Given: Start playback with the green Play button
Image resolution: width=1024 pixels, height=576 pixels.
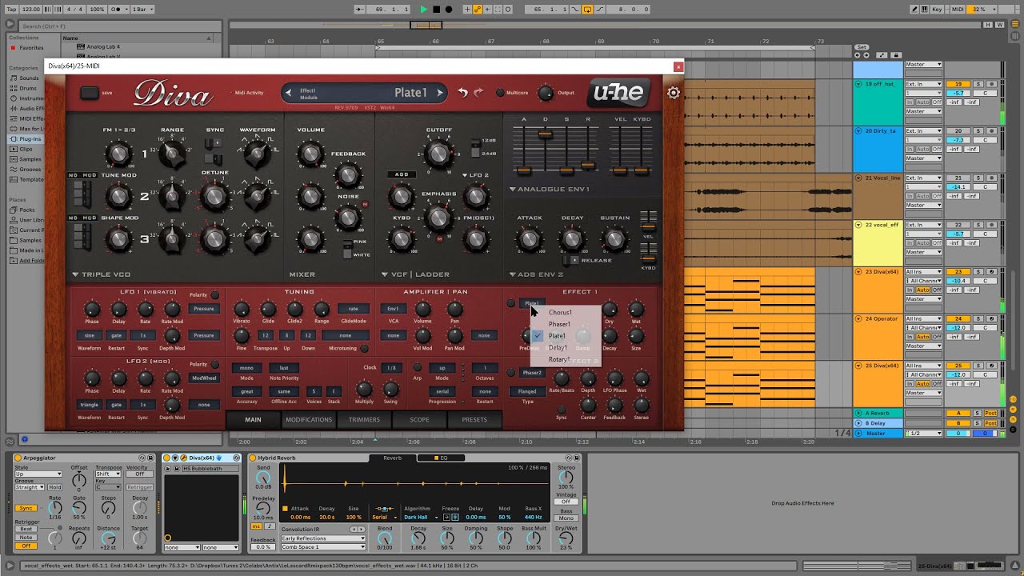Looking at the screenshot, I should [424, 9].
